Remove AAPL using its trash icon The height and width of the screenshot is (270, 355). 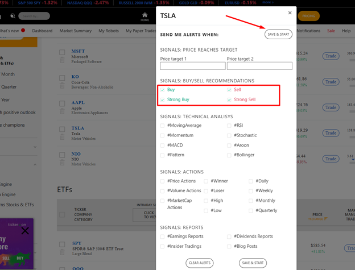pyautogui.click(x=62, y=111)
